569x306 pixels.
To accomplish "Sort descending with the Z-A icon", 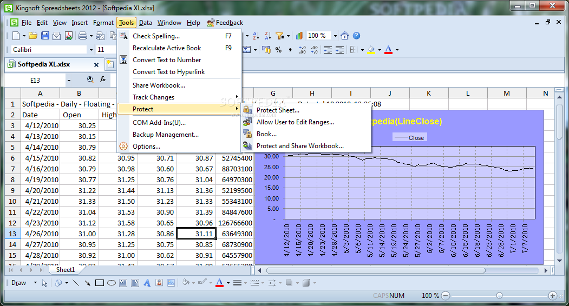I will [268, 36].
